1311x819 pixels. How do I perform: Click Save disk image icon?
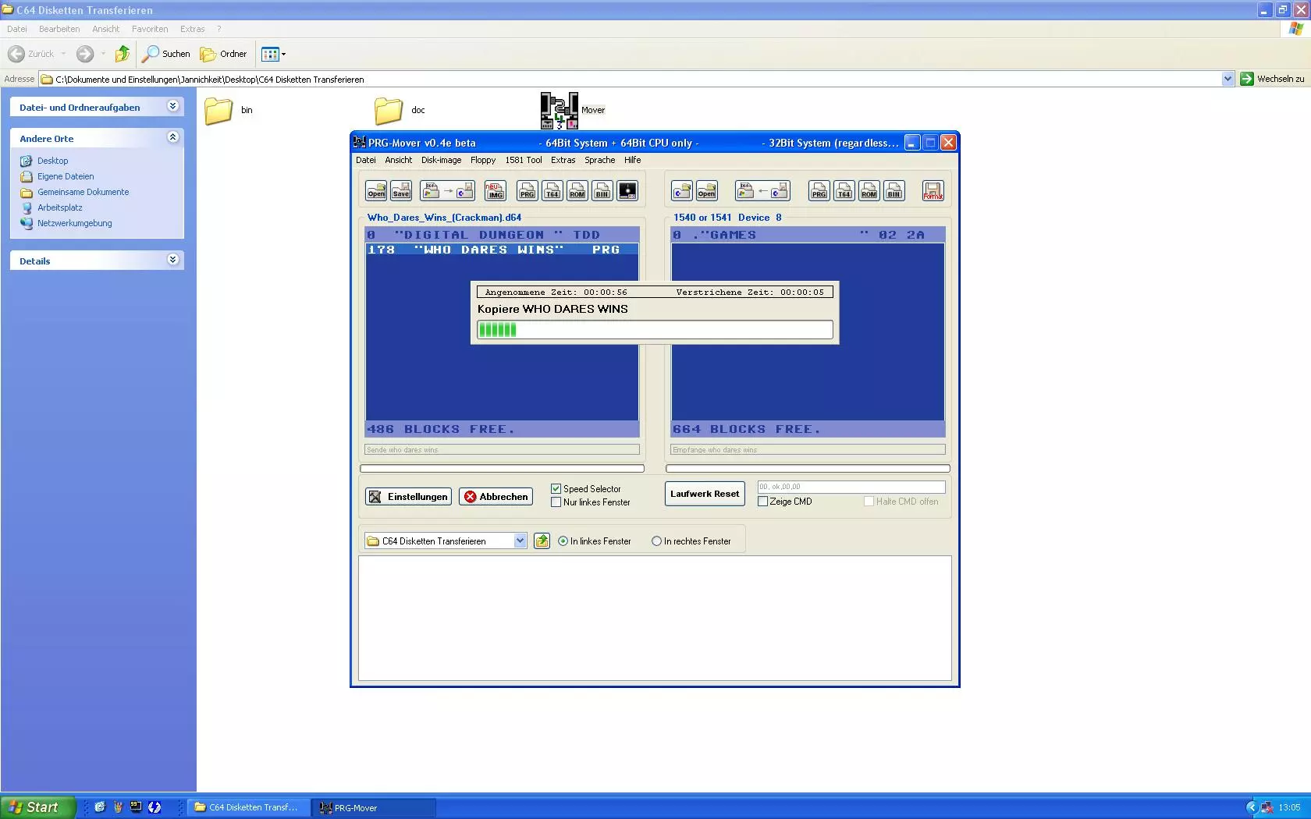click(x=401, y=191)
